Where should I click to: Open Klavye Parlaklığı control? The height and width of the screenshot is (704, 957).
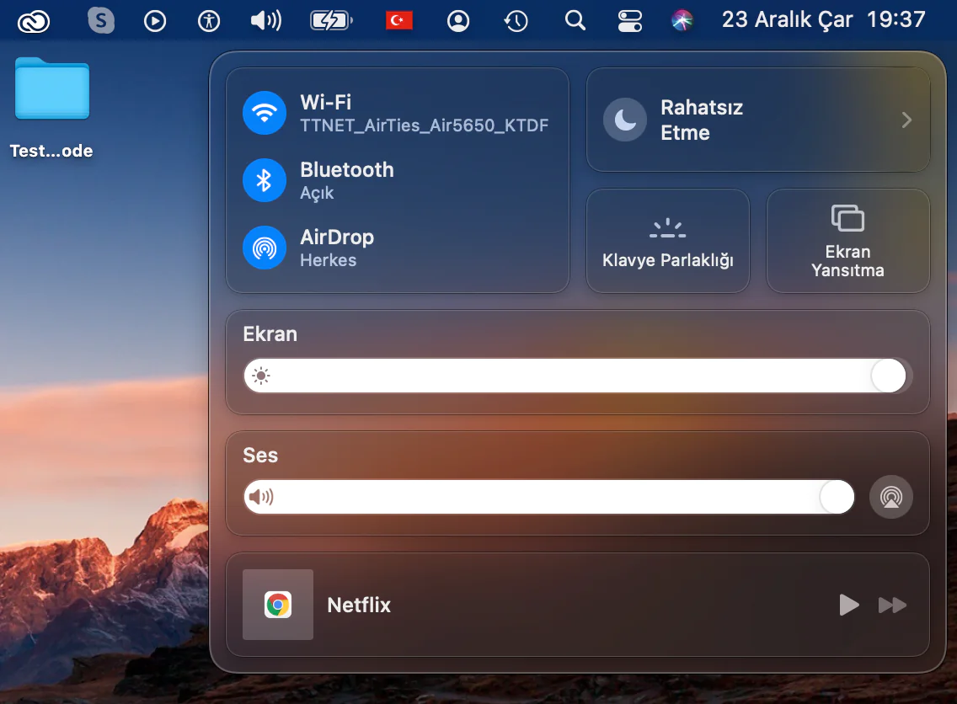pyautogui.click(x=667, y=241)
